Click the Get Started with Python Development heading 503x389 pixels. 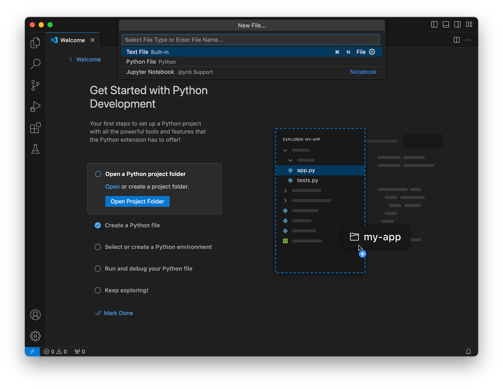149,97
